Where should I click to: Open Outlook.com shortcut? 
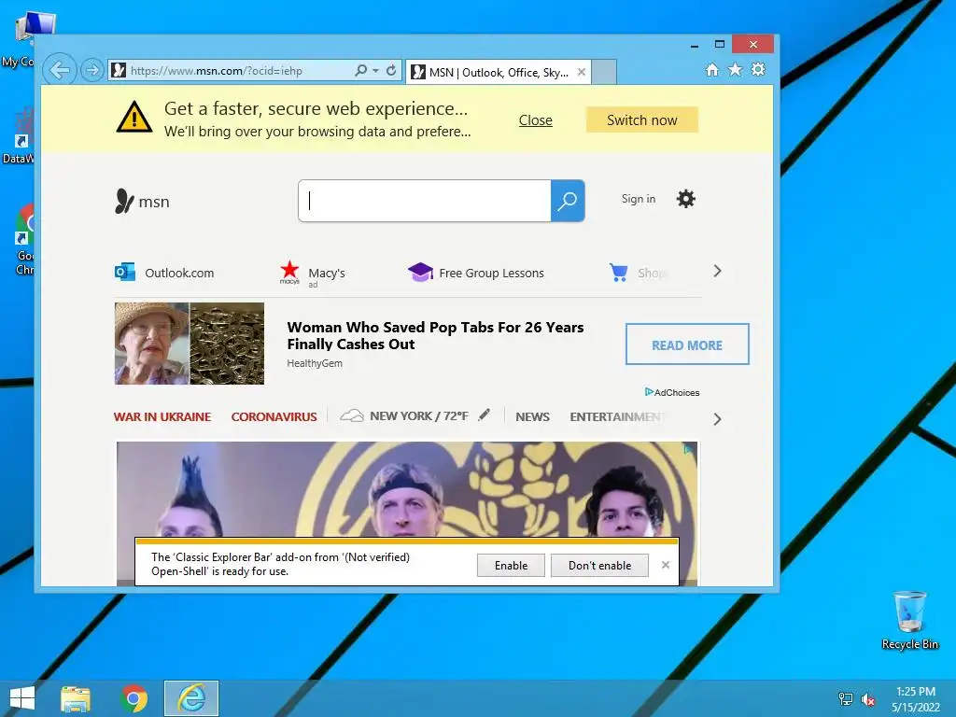click(164, 273)
